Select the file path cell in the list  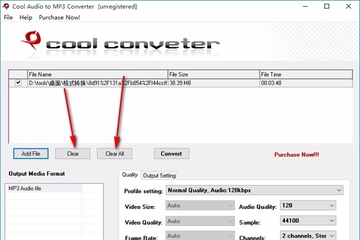point(98,83)
